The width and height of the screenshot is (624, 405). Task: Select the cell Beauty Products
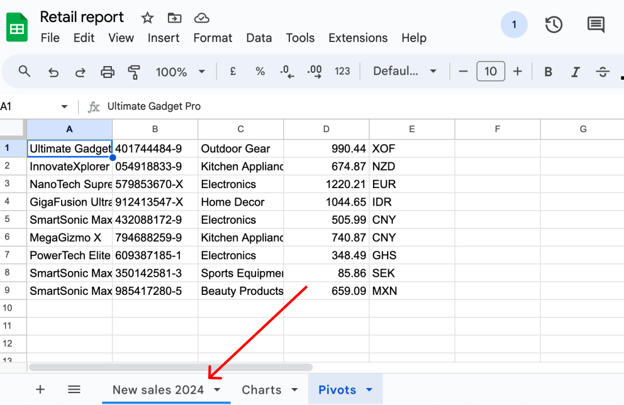(x=241, y=291)
